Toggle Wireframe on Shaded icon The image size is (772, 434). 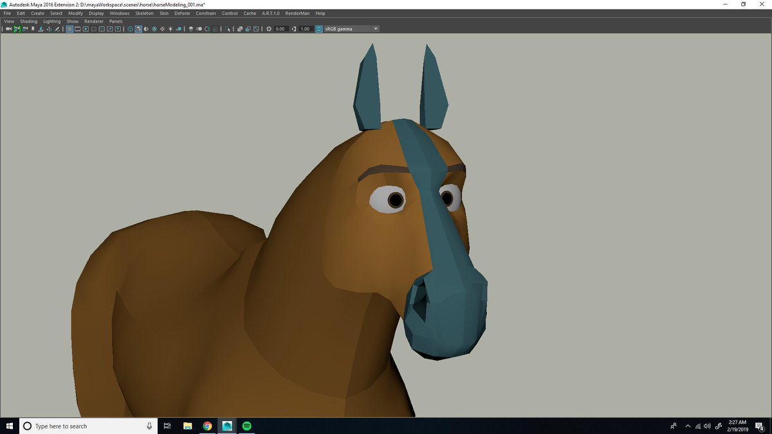154,29
